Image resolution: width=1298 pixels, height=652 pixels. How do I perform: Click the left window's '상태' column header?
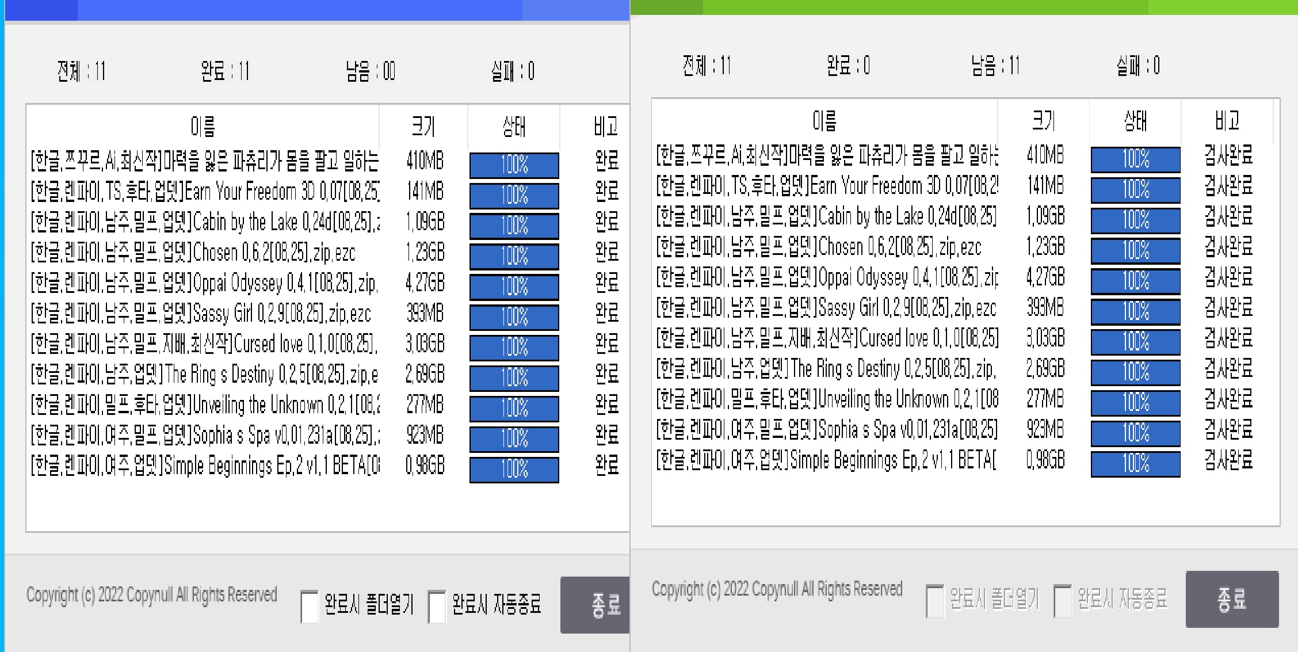pos(514,126)
